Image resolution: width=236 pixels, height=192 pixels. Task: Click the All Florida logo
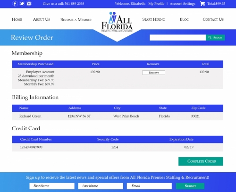(117, 22)
